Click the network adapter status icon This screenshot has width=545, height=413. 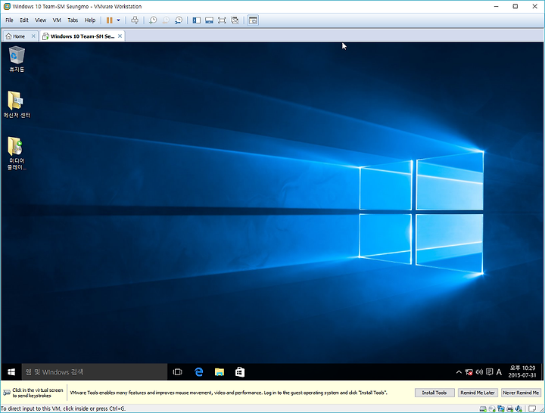[501, 408]
